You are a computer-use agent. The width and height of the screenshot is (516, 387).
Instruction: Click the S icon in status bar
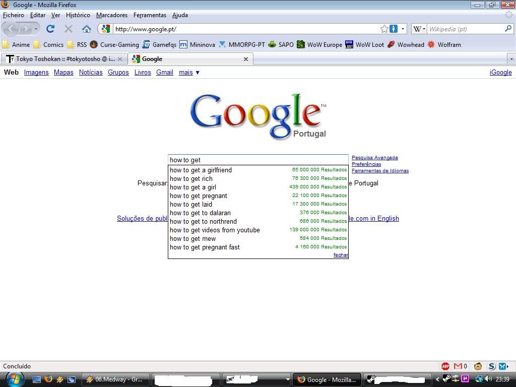[492, 366]
